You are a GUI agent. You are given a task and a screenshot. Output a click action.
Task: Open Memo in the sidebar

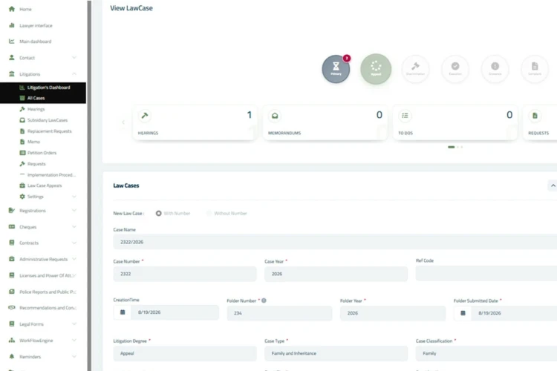pyautogui.click(x=33, y=142)
